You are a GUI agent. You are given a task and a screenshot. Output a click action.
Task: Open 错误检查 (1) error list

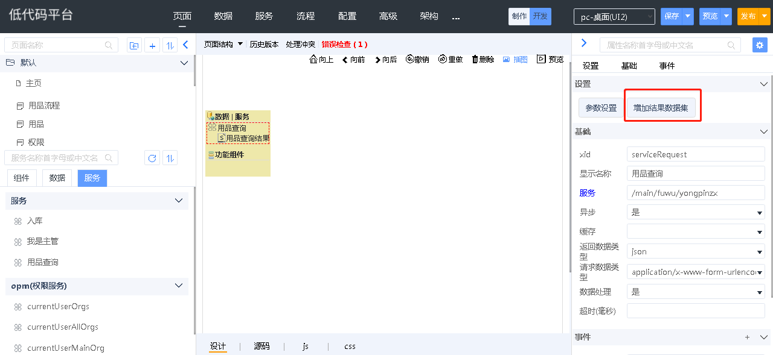pos(344,44)
